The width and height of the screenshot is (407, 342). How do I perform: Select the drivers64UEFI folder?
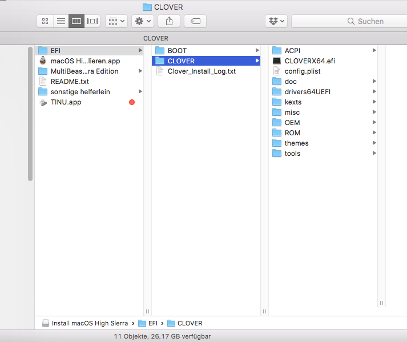tap(323, 92)
